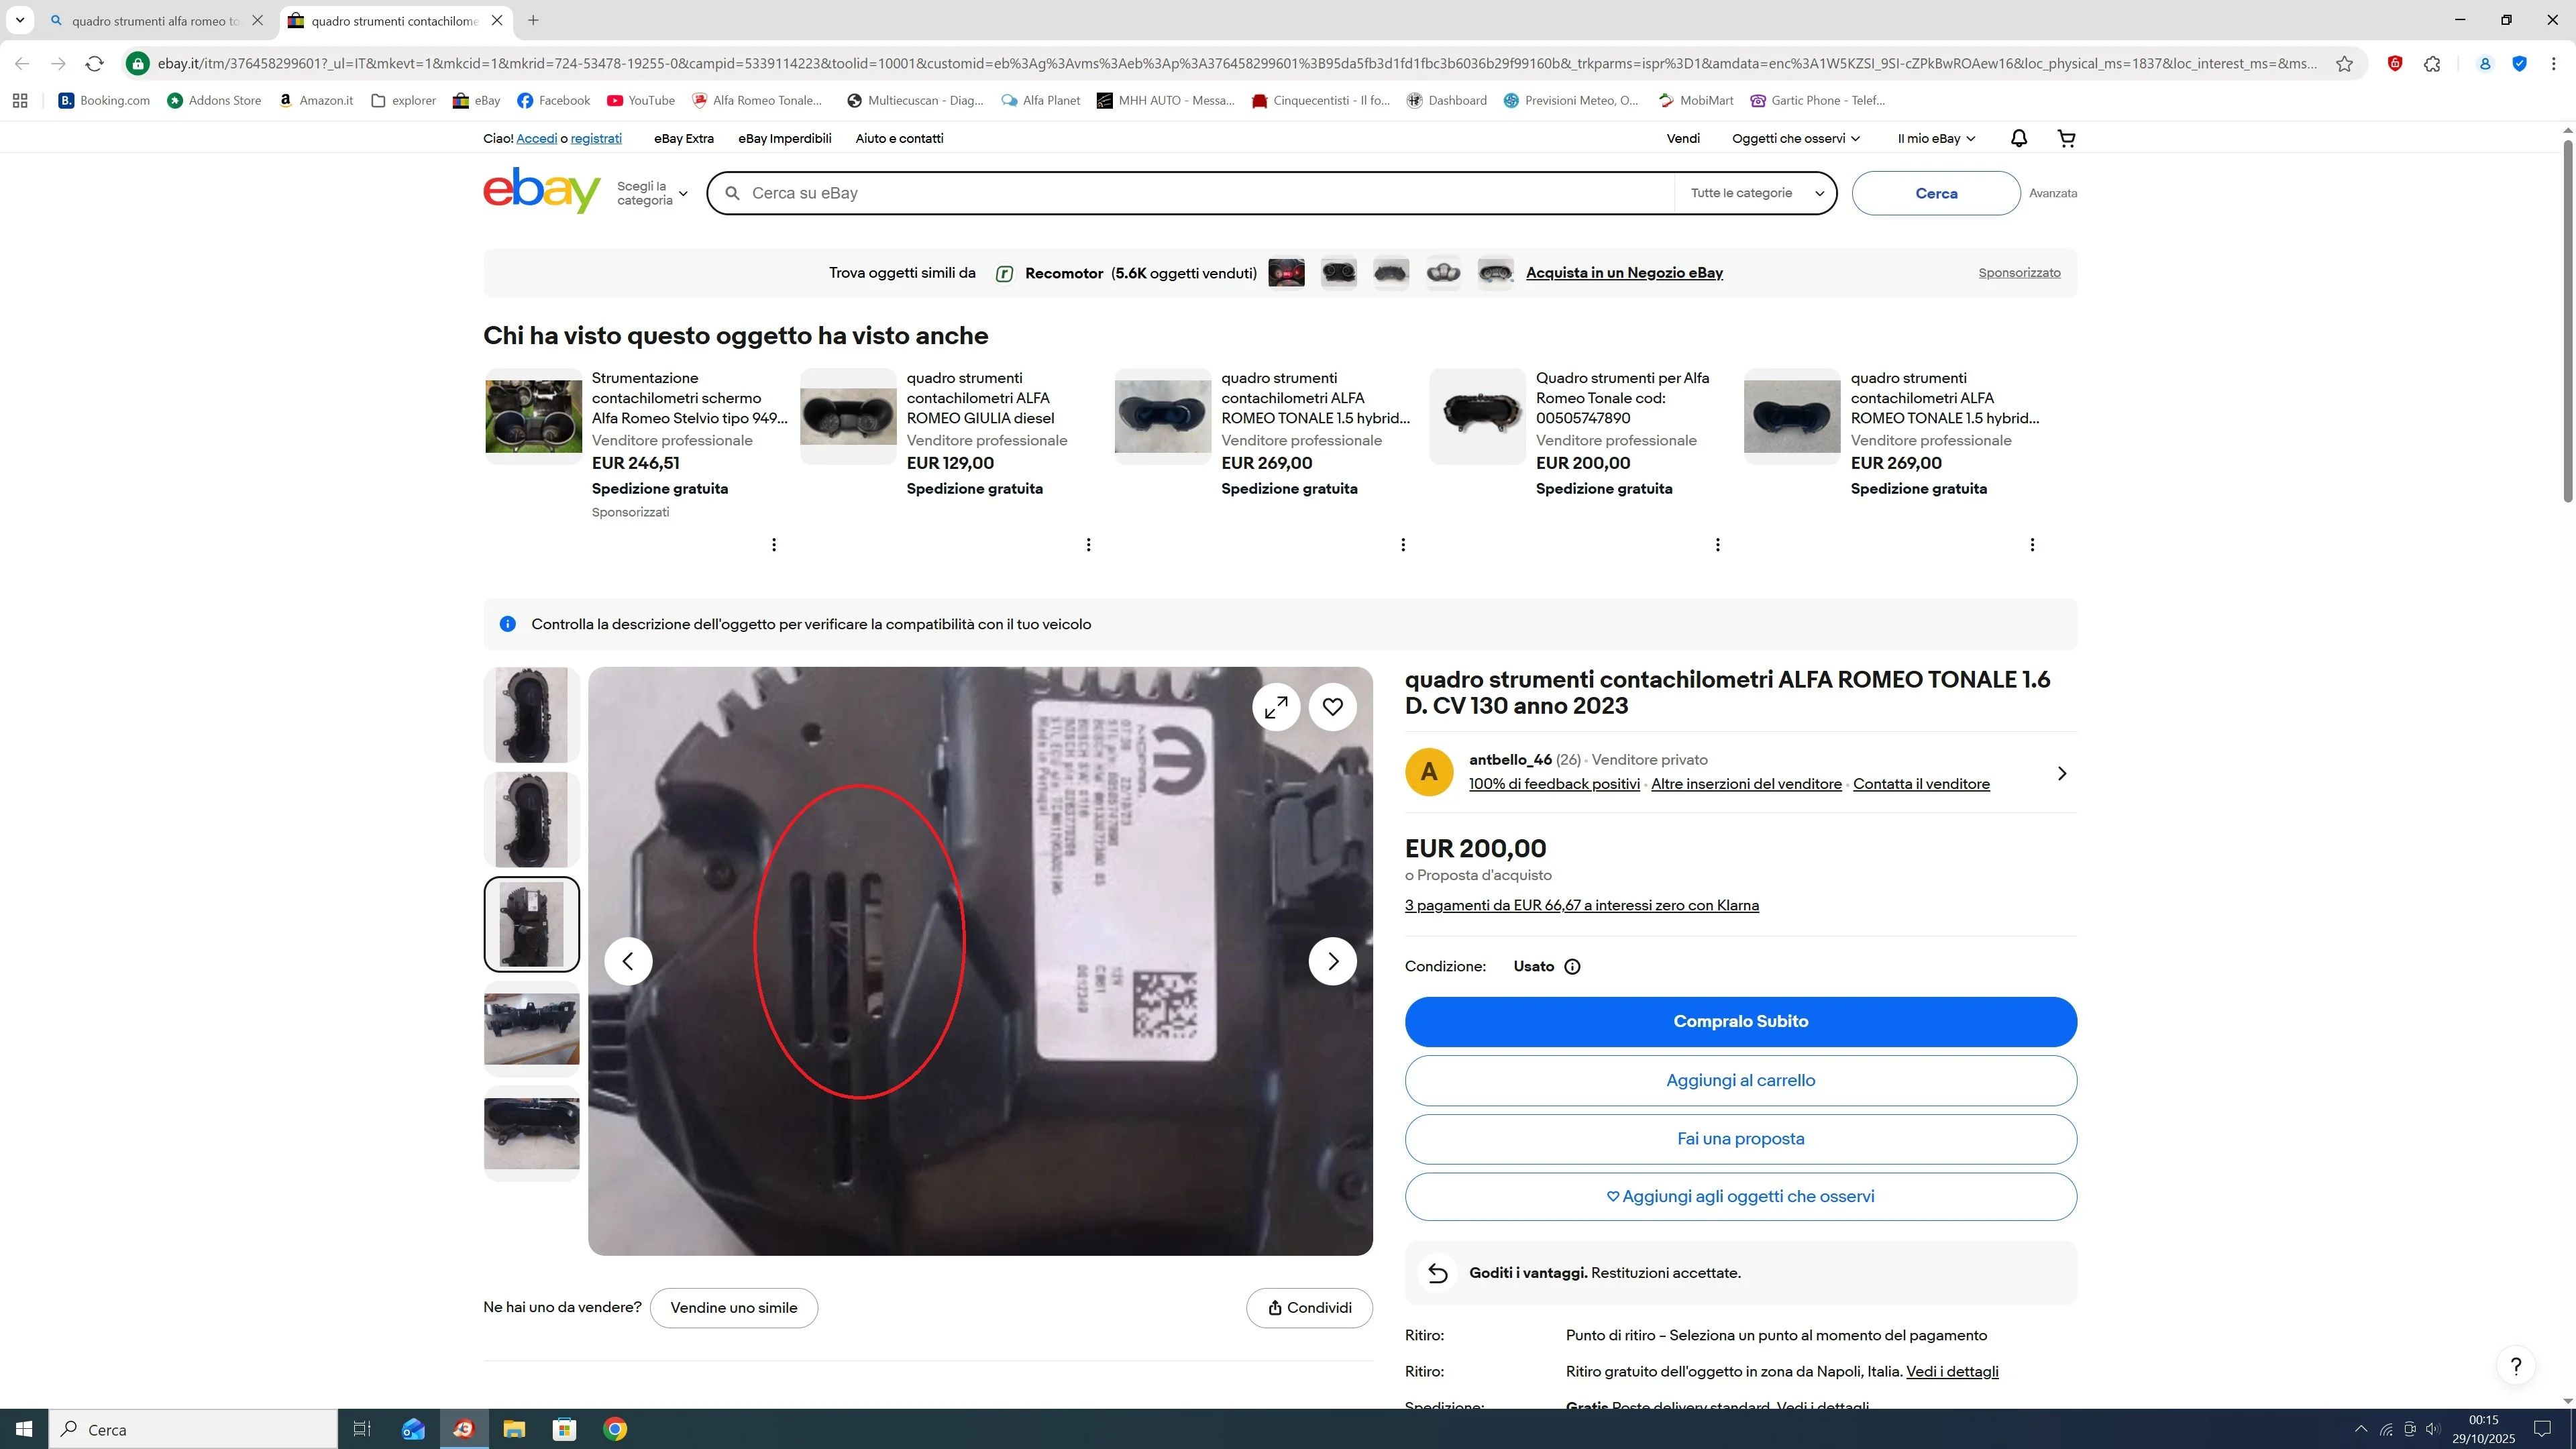Expand the Tutte le categorie dropdown
The height and width of the screenshot is (1449, 2576).
click(1756, 193)
